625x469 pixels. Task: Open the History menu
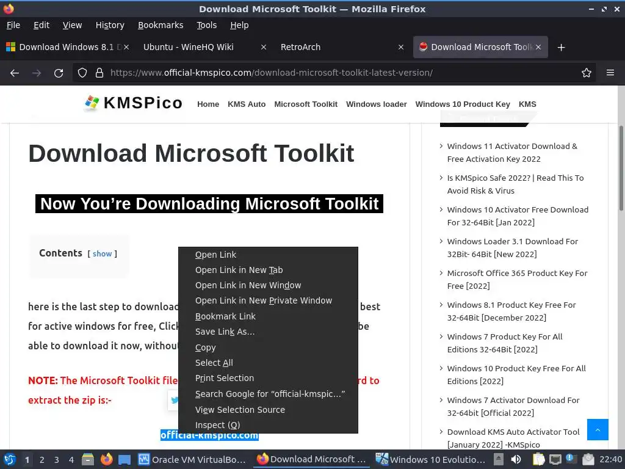(110, 25)
